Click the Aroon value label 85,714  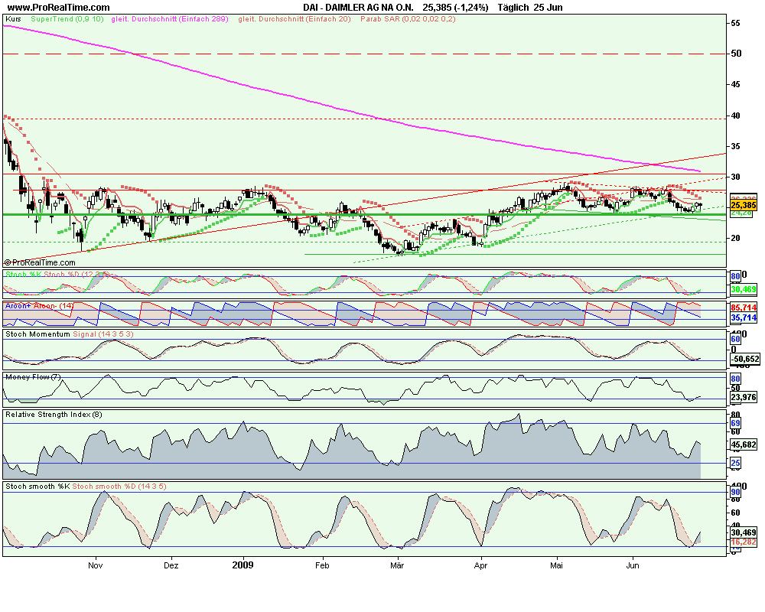pyautogui.click(x=743, y=307)
